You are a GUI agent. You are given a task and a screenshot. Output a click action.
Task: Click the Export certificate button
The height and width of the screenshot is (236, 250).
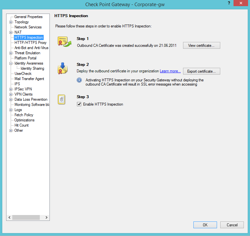201,71
